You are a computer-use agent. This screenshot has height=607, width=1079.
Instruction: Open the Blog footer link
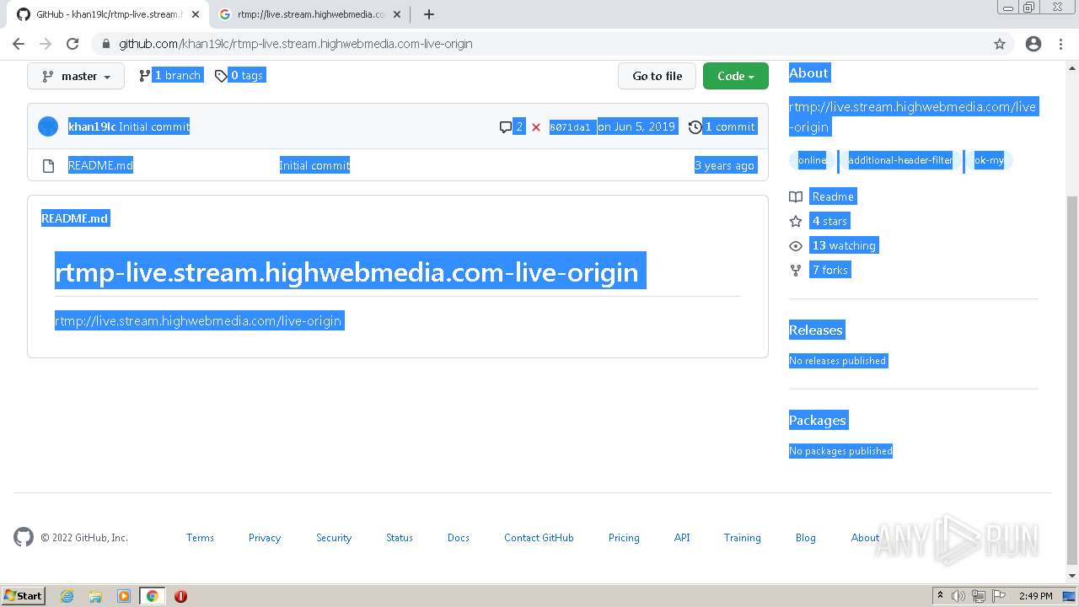pos(806,538)
